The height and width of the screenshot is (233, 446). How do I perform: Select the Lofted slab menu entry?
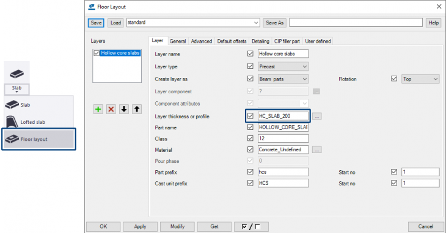pos(38,122)
